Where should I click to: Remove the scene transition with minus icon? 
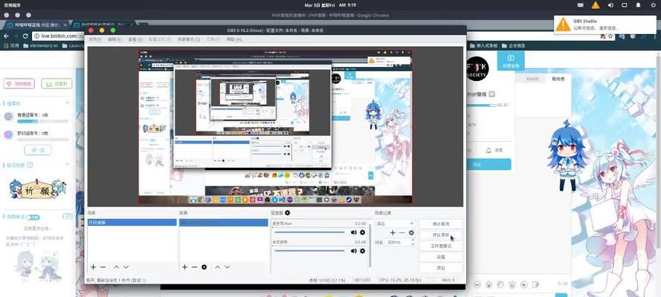[402, 232]
